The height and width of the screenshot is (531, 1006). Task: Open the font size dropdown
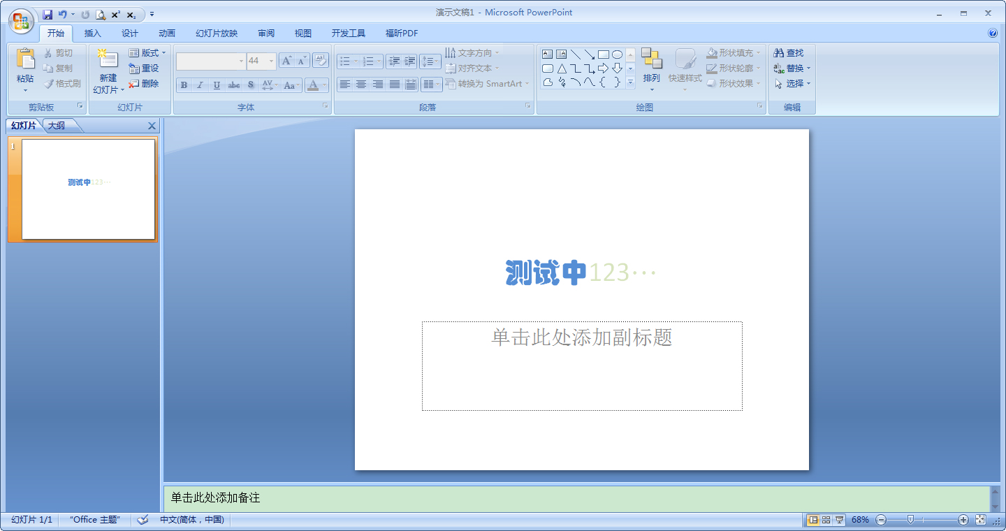tap(272, 60)
